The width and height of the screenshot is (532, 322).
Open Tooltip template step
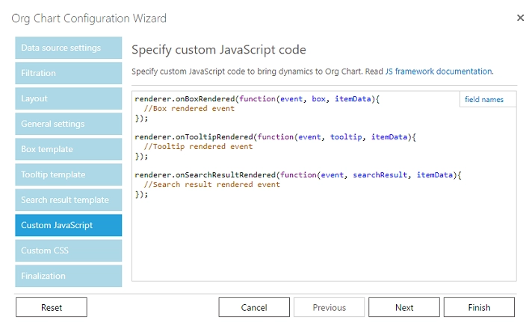point(68,174)
